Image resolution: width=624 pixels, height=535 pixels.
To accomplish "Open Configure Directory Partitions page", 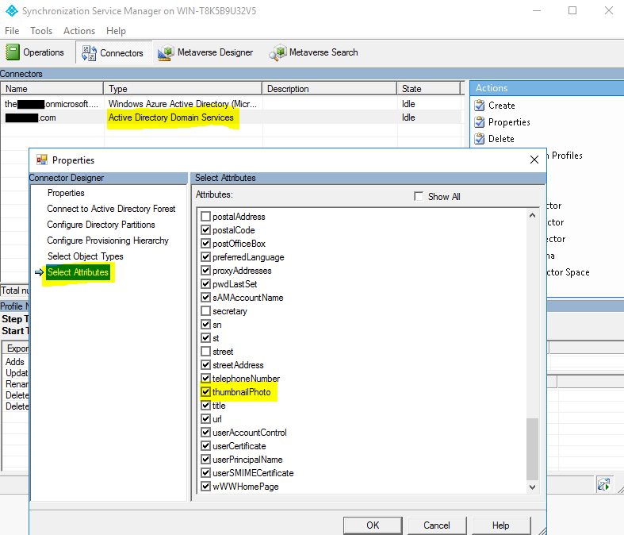I will pos(101,225).
